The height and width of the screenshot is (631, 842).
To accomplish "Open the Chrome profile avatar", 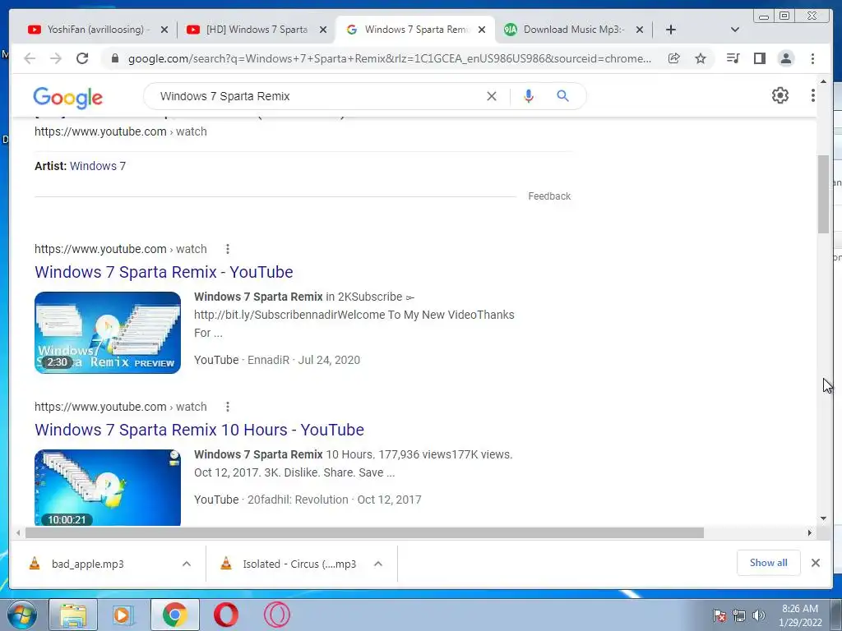I will [x=785, y=58].
